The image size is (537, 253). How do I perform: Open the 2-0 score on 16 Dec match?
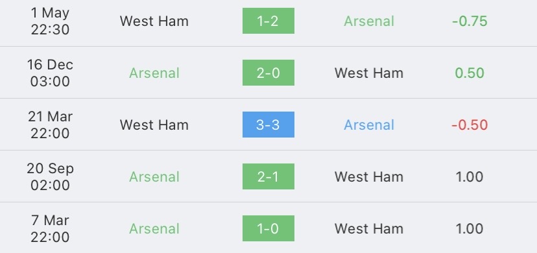click(268, 73)
